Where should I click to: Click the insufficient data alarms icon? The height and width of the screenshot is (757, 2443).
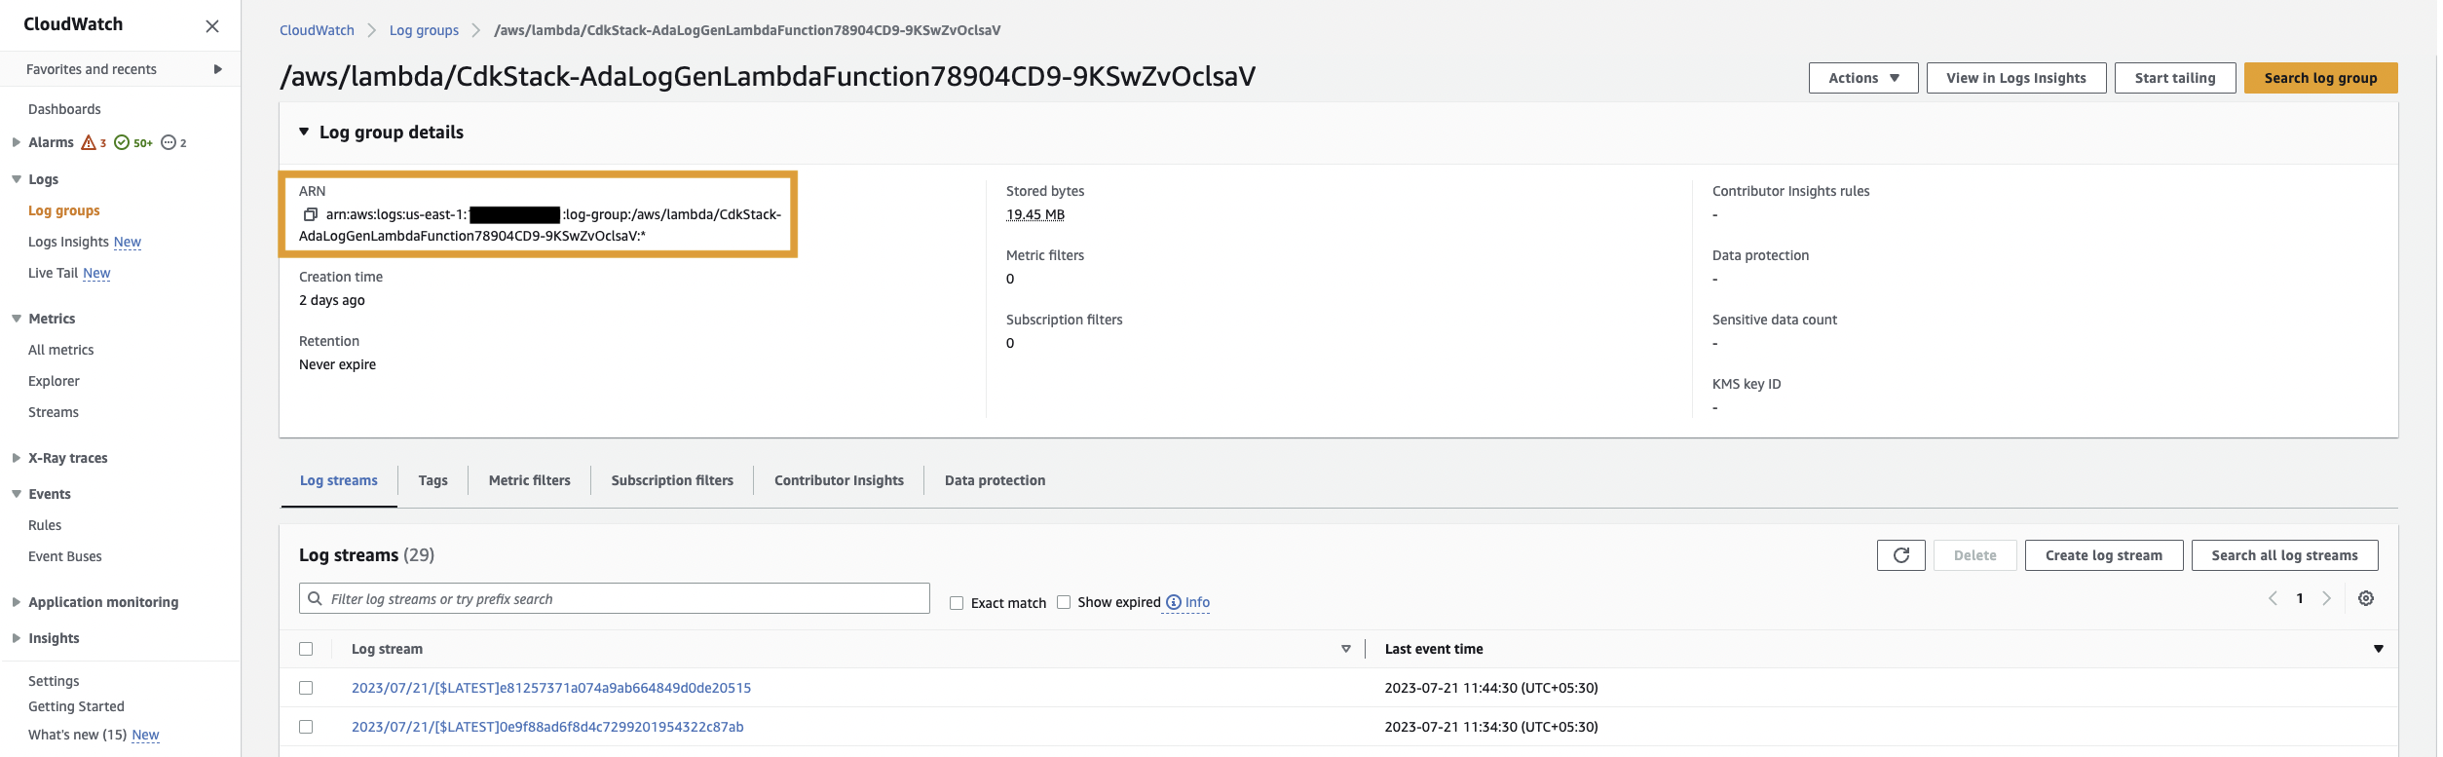[169, 142]
